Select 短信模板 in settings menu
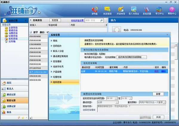This screenshot has width=179, height=126. [57, 61]
